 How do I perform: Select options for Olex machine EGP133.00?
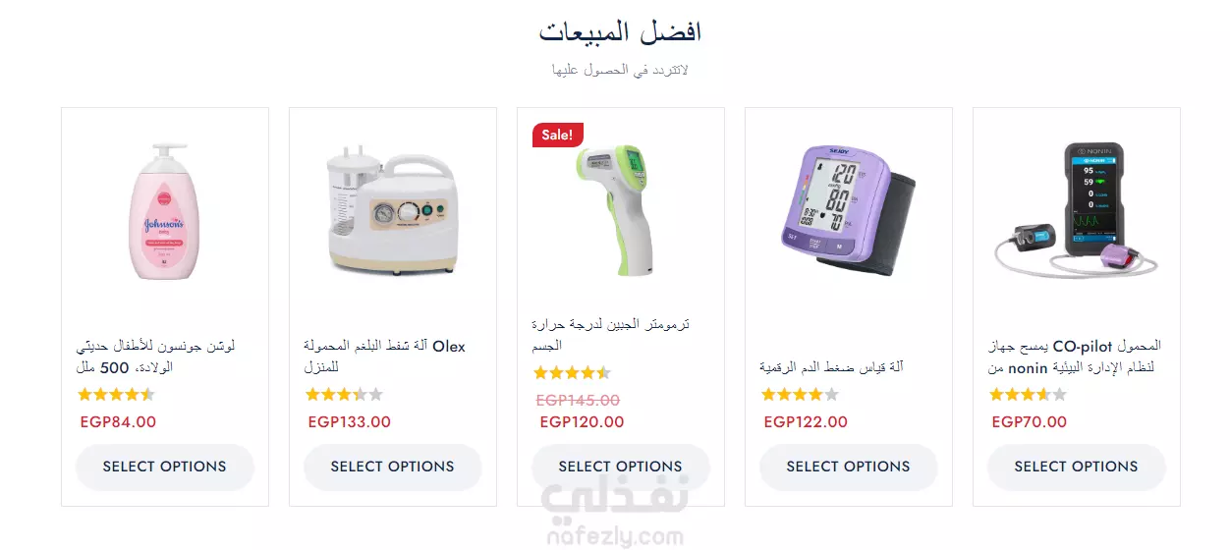(393, 467)
